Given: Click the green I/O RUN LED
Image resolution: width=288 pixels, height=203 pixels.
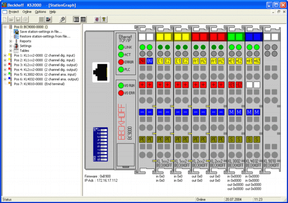Looking at the screenshot, I should (121, 85).
